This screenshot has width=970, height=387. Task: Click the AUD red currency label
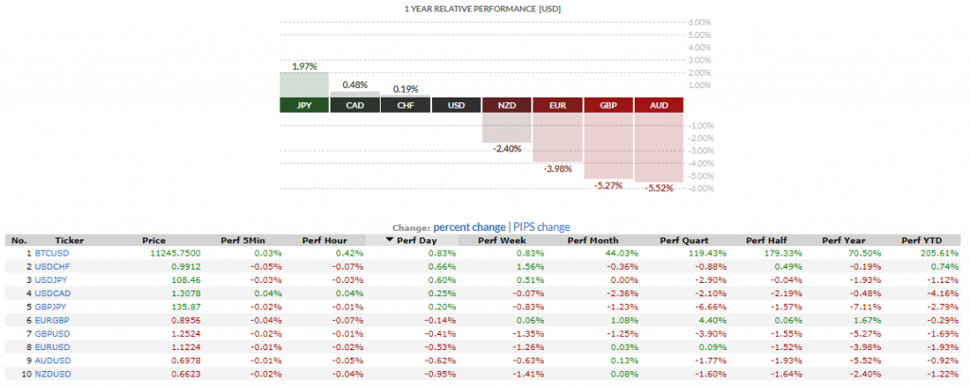pyautogui.click(x=658, y=105)
